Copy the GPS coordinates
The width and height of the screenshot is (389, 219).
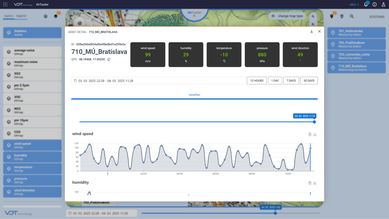[109, 59]
